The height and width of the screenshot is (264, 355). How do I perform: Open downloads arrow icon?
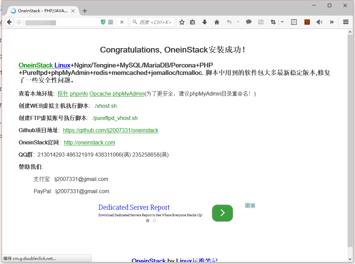point(204,22)
